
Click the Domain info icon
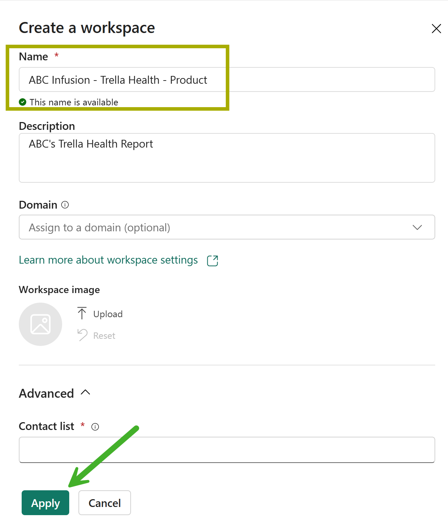[x=65, y=205]
